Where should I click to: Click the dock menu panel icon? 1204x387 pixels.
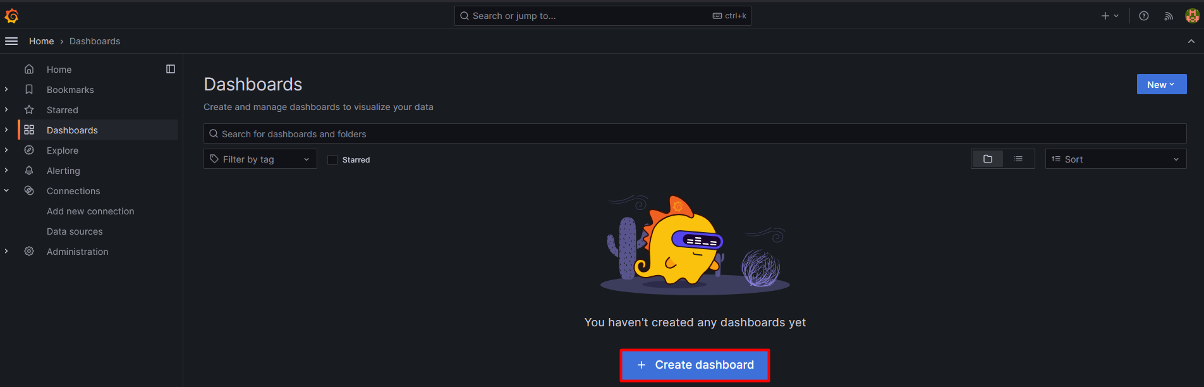click(171, 69)
